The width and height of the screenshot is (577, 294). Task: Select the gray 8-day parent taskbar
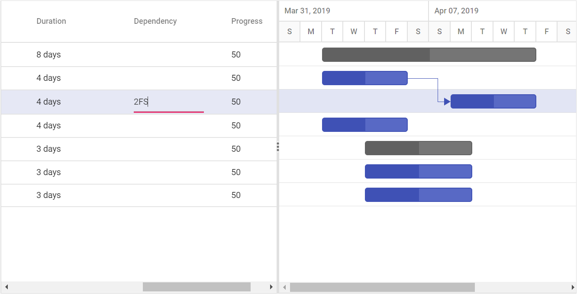429,54
